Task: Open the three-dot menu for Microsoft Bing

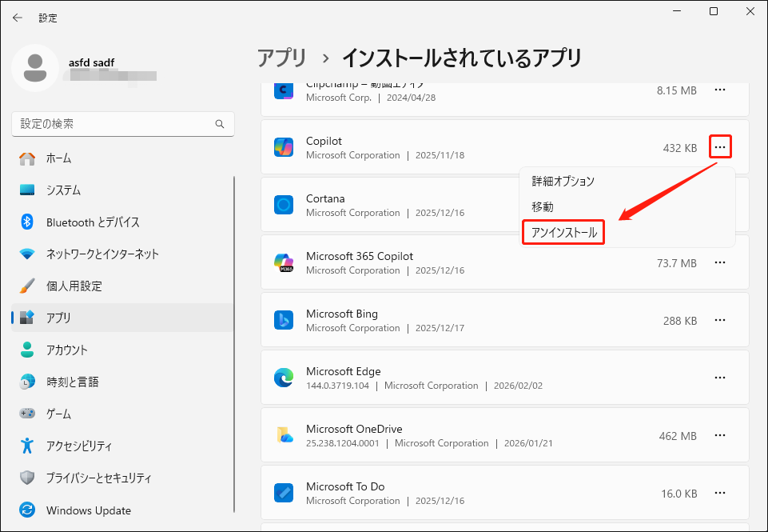Action: point(719,320)
